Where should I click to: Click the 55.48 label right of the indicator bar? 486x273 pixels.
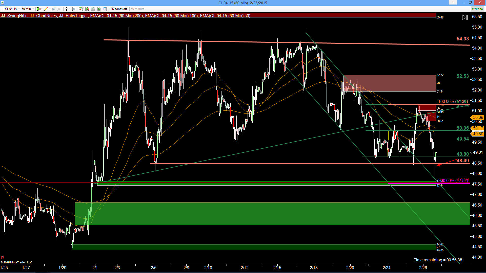440,17
